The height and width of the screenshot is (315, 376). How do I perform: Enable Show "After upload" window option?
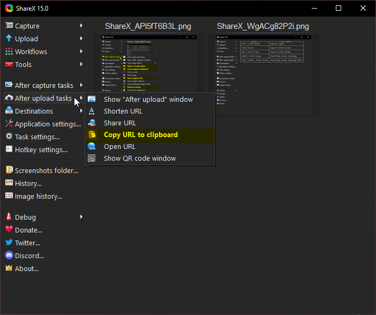tap(148, 99)
